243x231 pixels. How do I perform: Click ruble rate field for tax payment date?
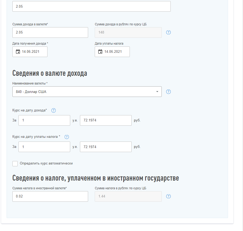point(106,147)
